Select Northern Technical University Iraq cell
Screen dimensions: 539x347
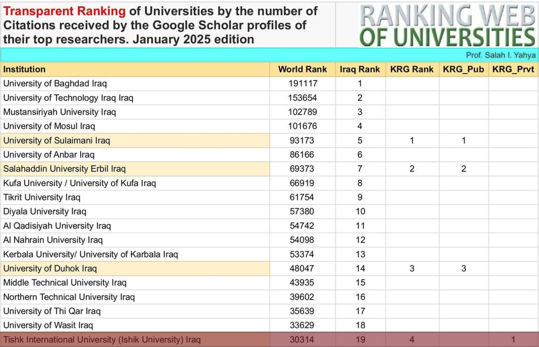pyautogui.click(x=69, y=297)
